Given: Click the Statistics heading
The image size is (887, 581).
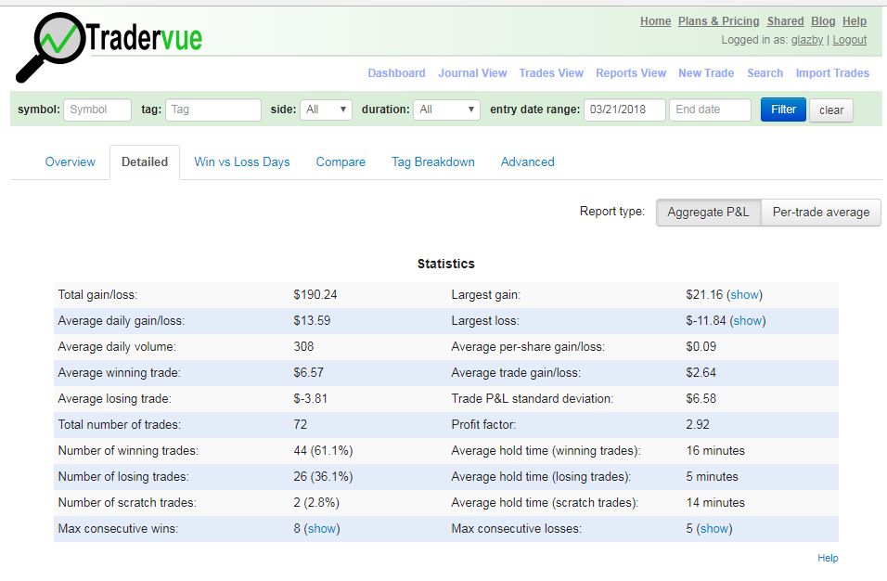Looking at the screenshot, I should 445,264.
